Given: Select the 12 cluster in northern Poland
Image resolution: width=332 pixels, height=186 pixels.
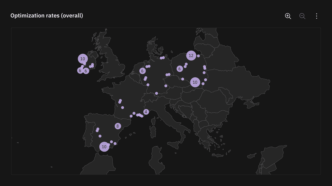Looking at the screenshot, I should click(191, 56).
